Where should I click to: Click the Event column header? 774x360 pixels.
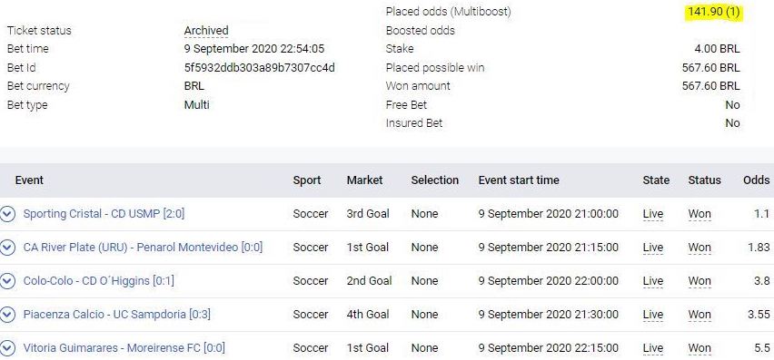tap(29, 180)
